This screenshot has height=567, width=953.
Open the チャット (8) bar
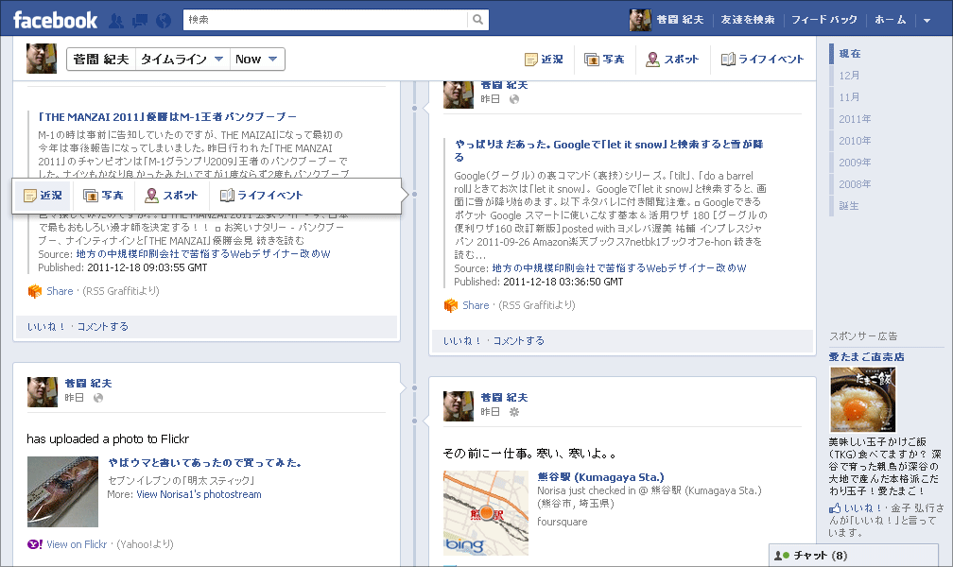854,556
